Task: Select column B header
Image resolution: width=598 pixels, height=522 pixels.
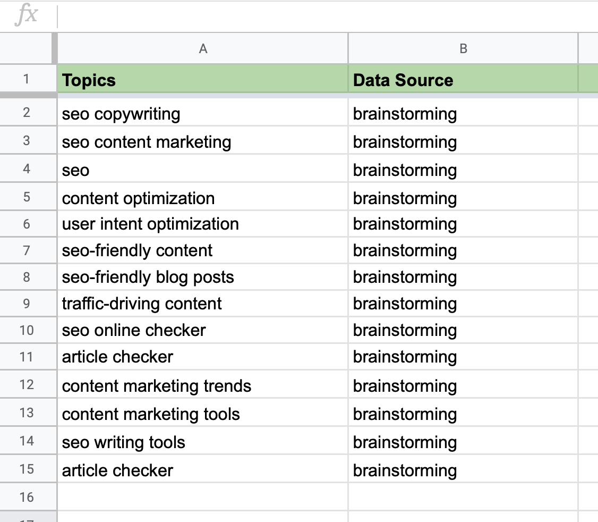Action: point(463,48)
